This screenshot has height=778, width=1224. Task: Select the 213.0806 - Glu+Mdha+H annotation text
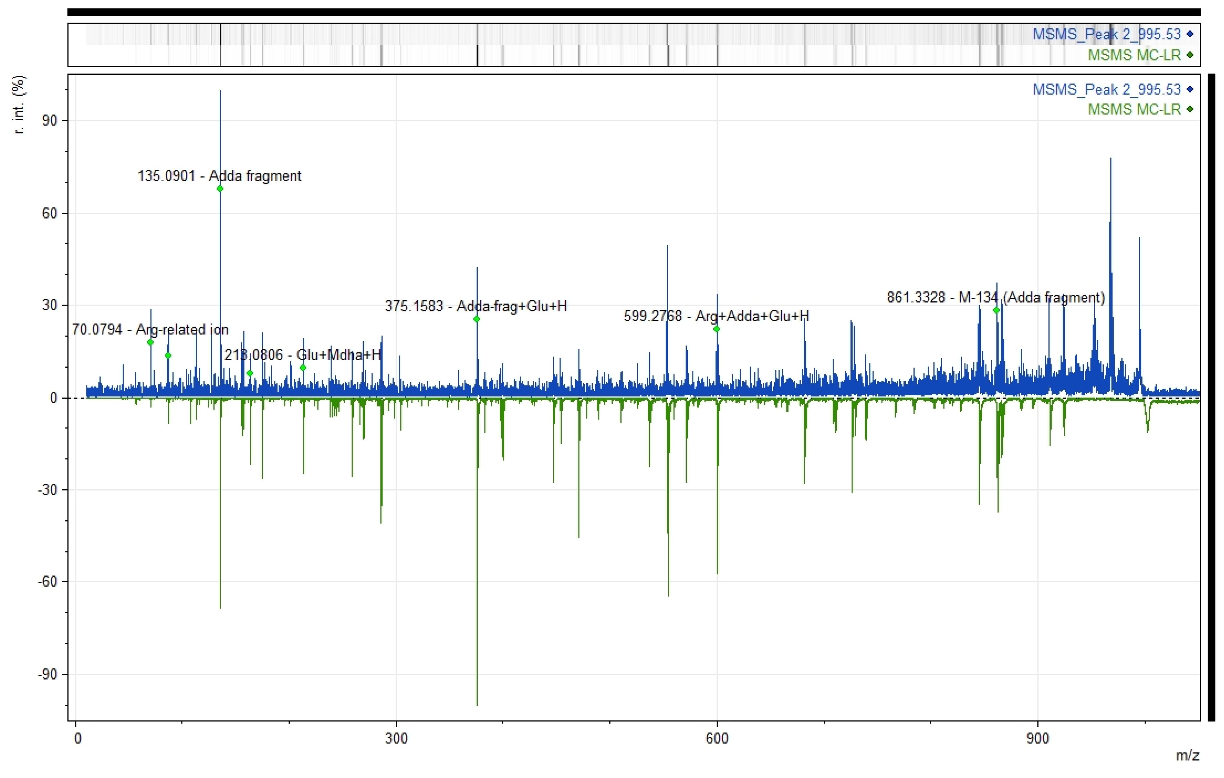303,355
